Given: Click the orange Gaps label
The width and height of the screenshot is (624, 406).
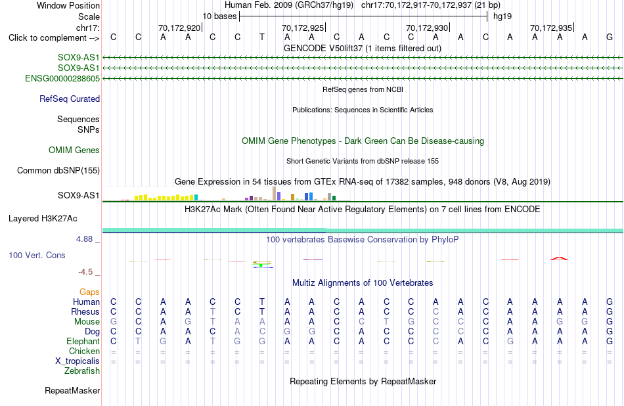Looking at the screenshot, I should [x=89, y=292].
